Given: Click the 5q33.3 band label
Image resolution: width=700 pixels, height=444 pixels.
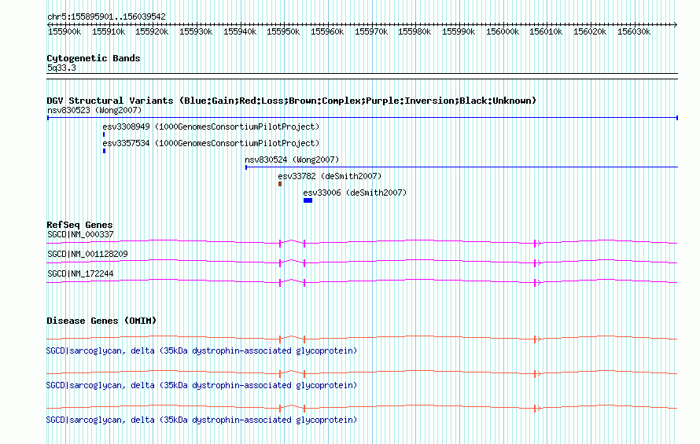Looking at the screenshot, I should point(61,68).
